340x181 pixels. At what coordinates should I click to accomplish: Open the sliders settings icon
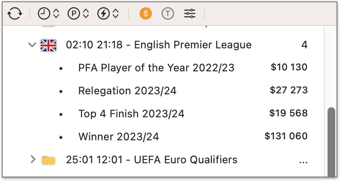tap(190, 13)
